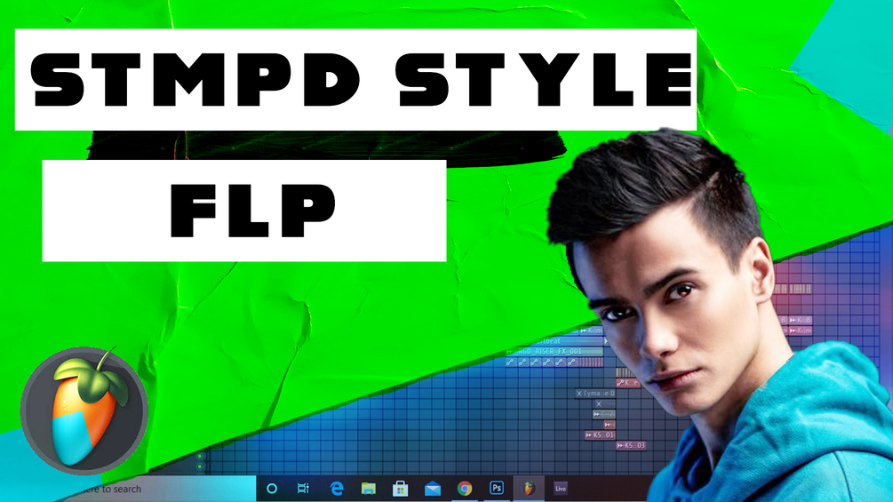
Task: Select the KS..03 clip in playlist
Action: click(631, 446)
